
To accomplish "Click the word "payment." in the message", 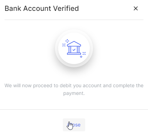I will click(x=74, y=93).
